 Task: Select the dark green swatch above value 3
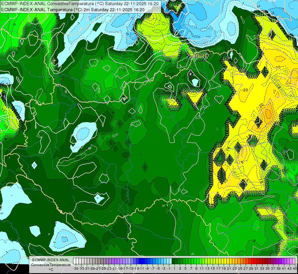coord(179,261)
